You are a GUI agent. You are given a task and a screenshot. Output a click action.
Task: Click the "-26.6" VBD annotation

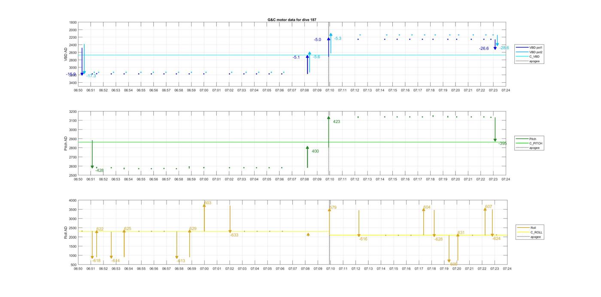pyautogui.click(x=484, y=48)
